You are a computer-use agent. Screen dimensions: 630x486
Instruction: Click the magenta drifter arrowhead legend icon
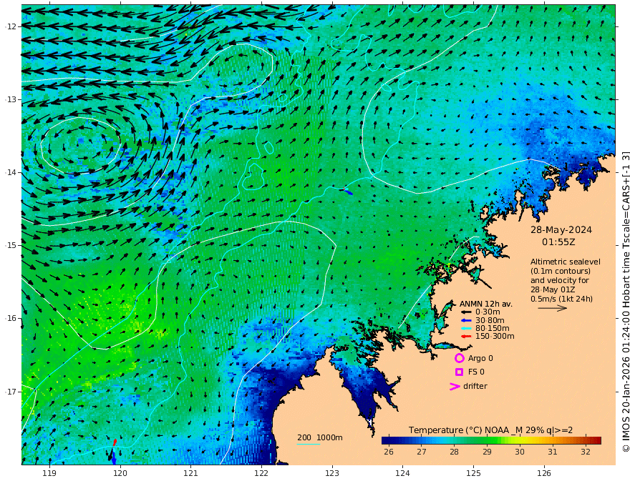point(455,386)
